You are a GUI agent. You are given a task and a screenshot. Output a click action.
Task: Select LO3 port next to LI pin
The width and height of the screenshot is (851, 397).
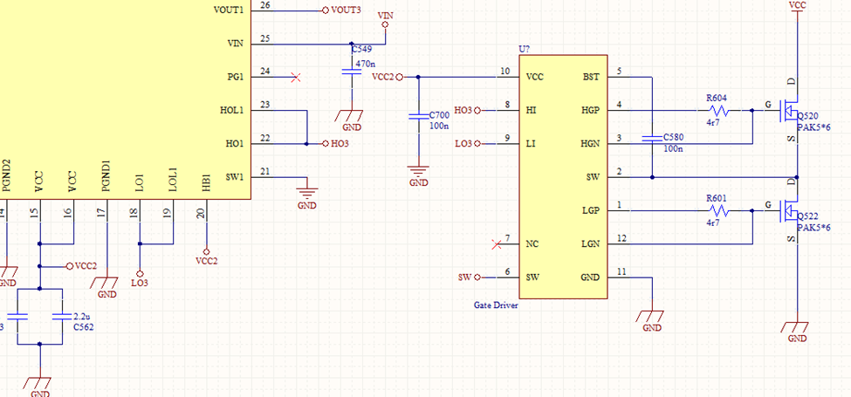point(467,144)
